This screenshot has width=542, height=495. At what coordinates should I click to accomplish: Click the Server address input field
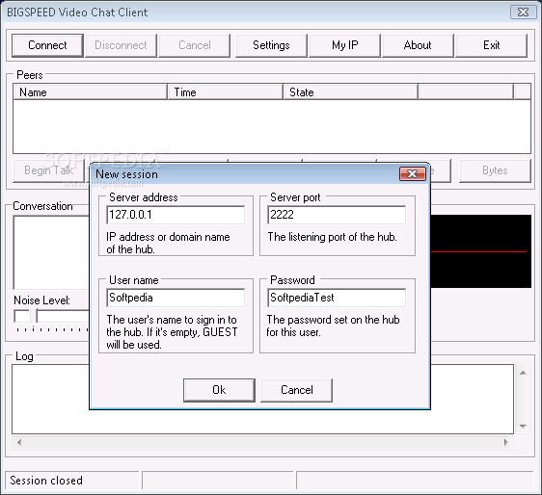[x=176, y=215]
